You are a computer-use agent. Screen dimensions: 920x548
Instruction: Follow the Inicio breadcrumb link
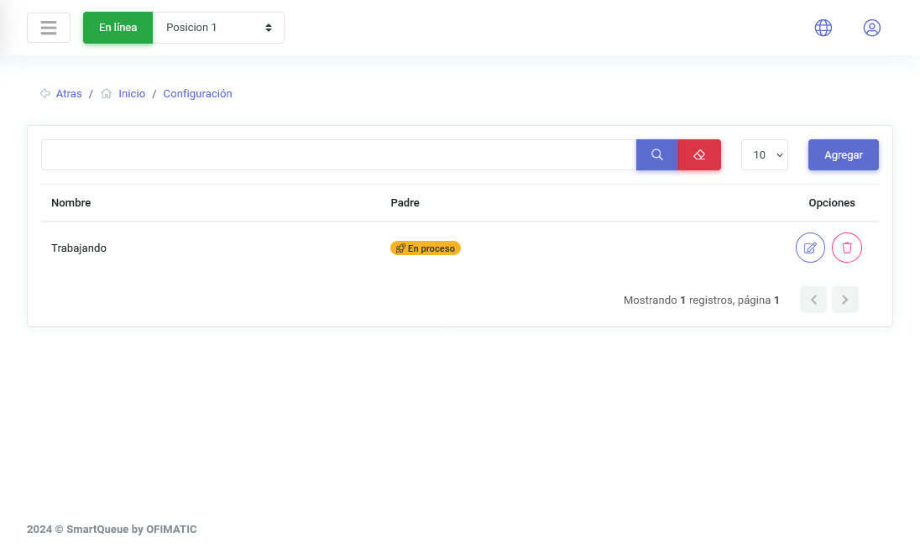[132, 94]
